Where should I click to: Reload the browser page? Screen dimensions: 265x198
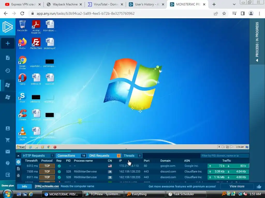click(22, 13)
